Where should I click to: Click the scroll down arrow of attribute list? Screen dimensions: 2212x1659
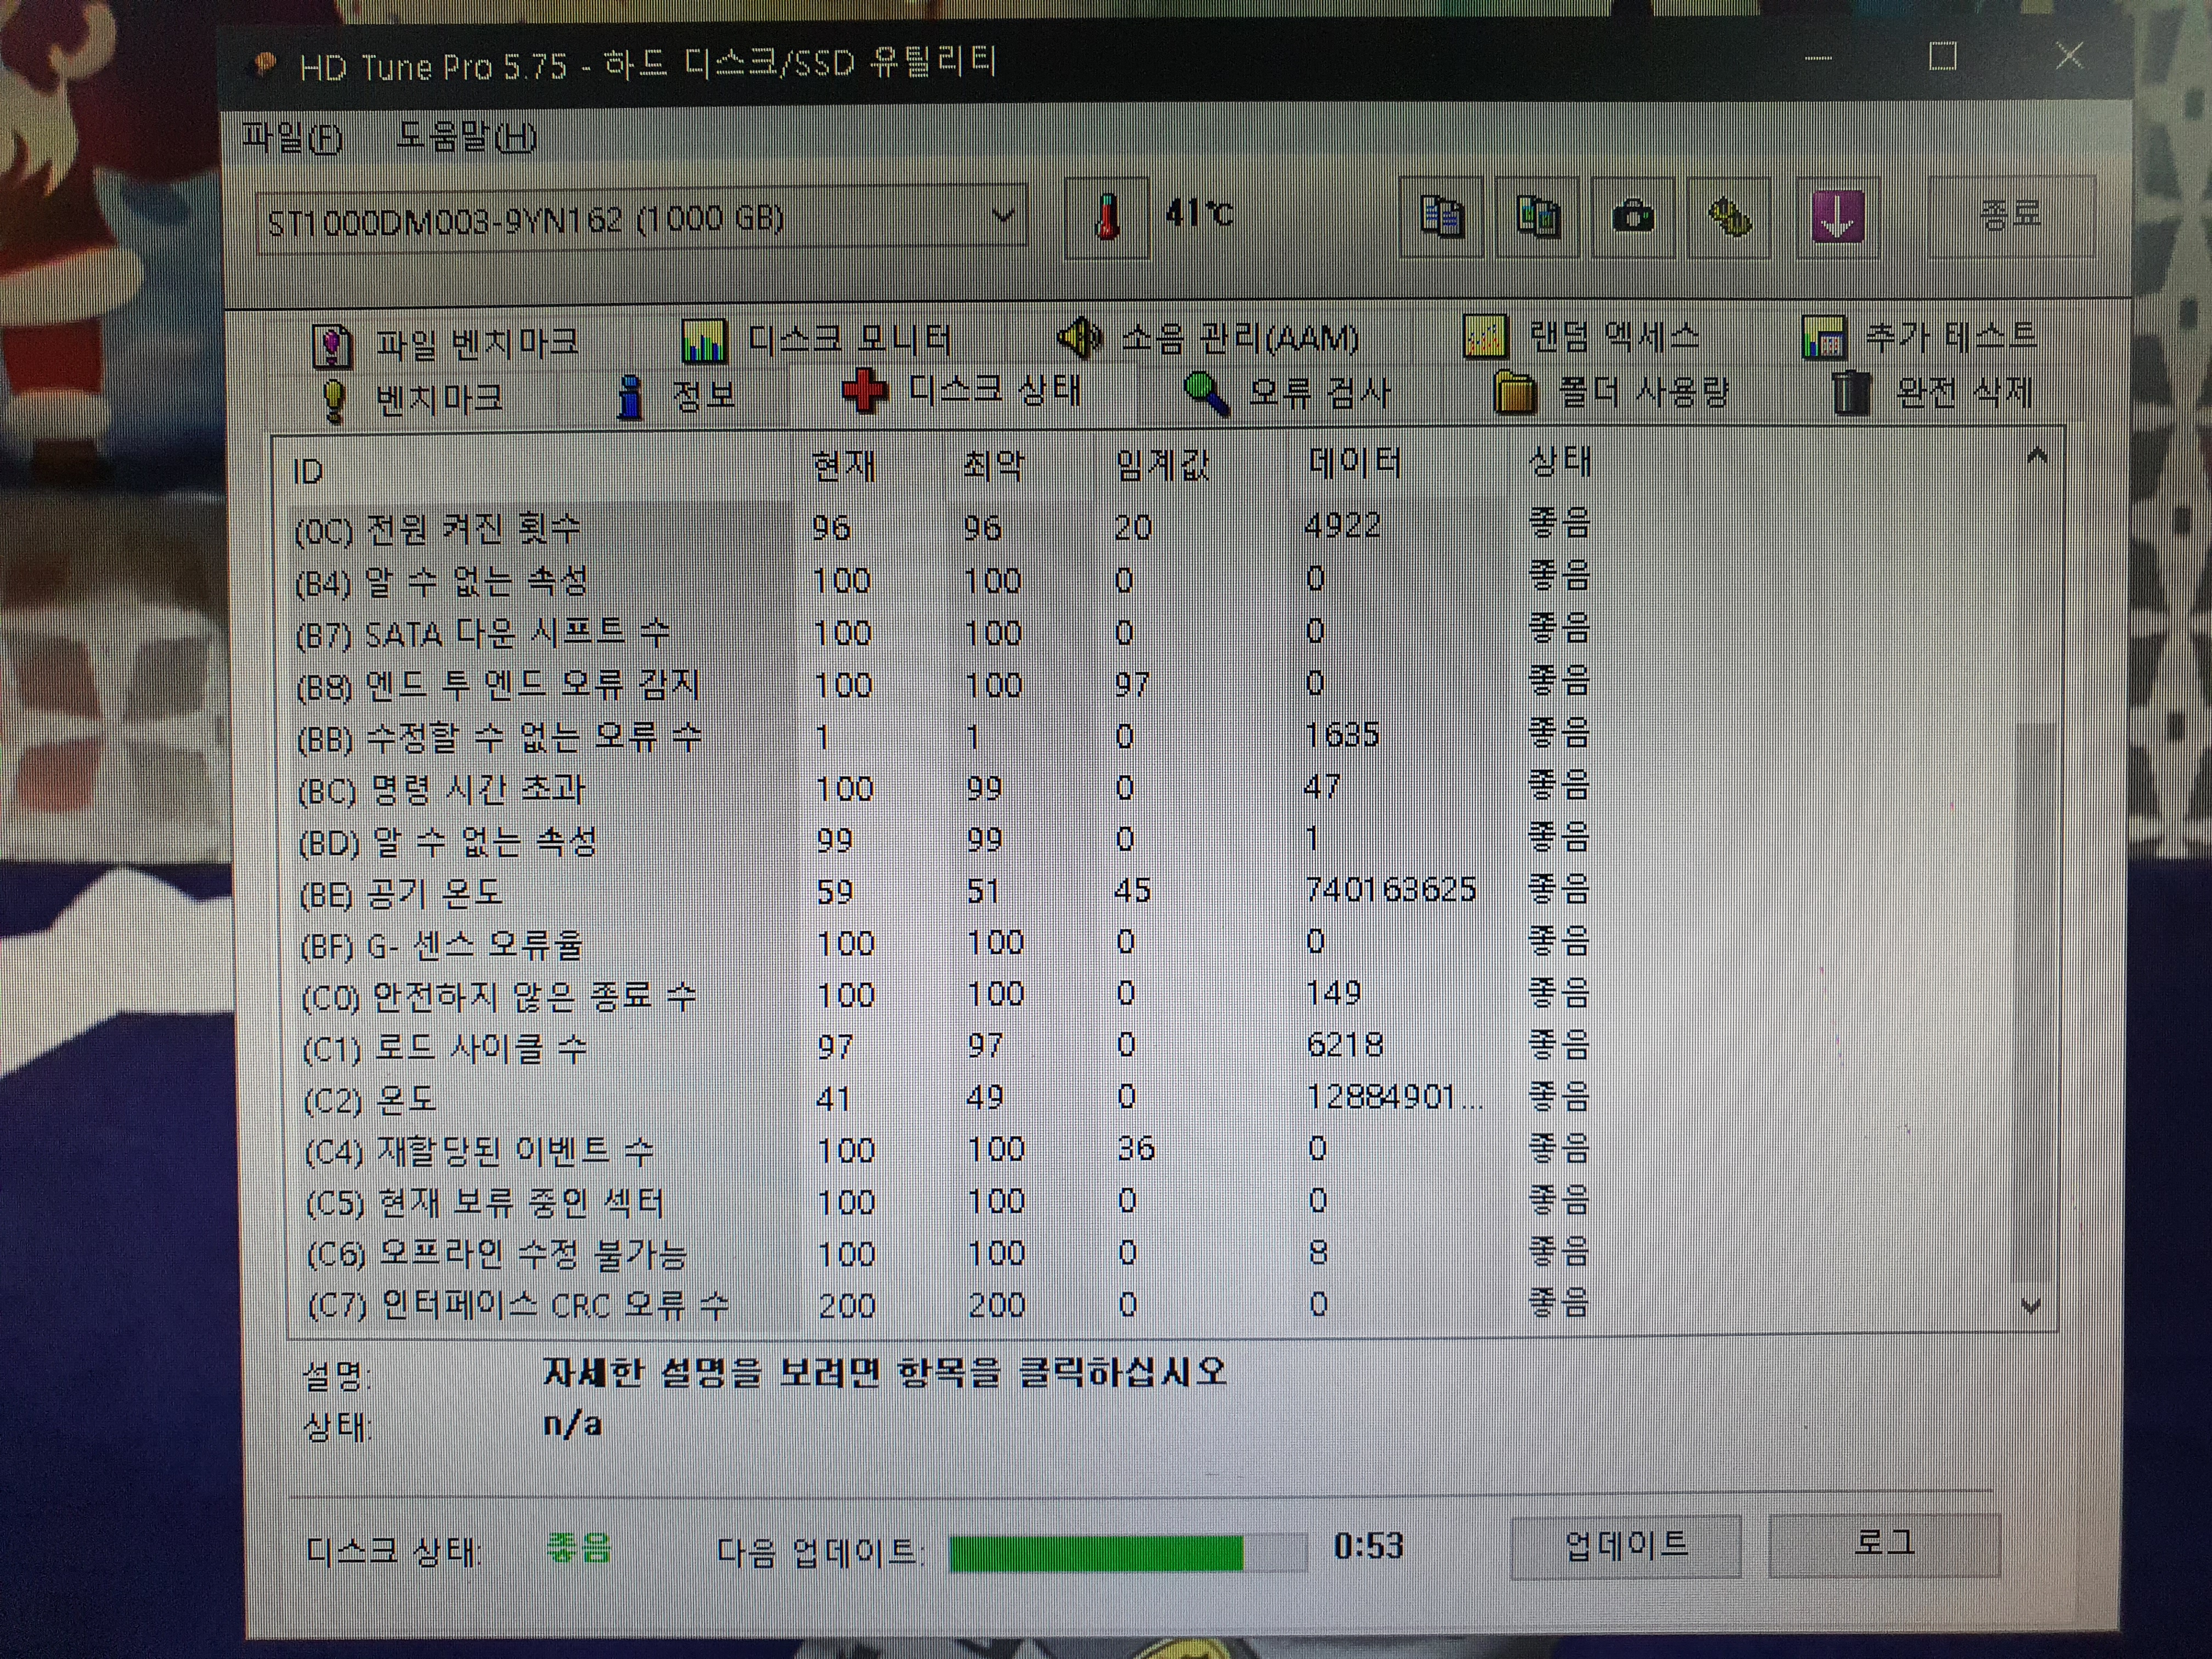tap(2031, 1306)
